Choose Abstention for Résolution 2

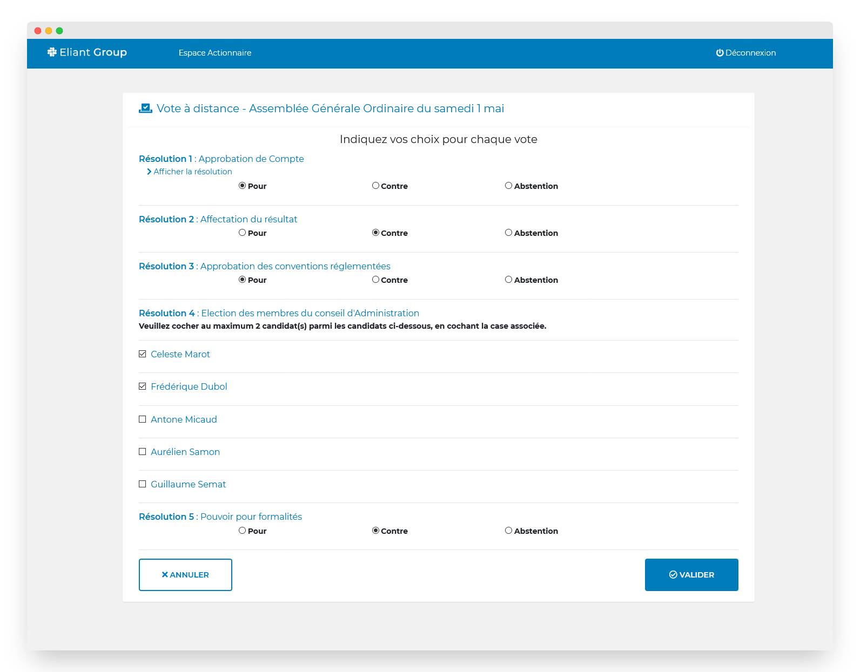pos(508,233)
